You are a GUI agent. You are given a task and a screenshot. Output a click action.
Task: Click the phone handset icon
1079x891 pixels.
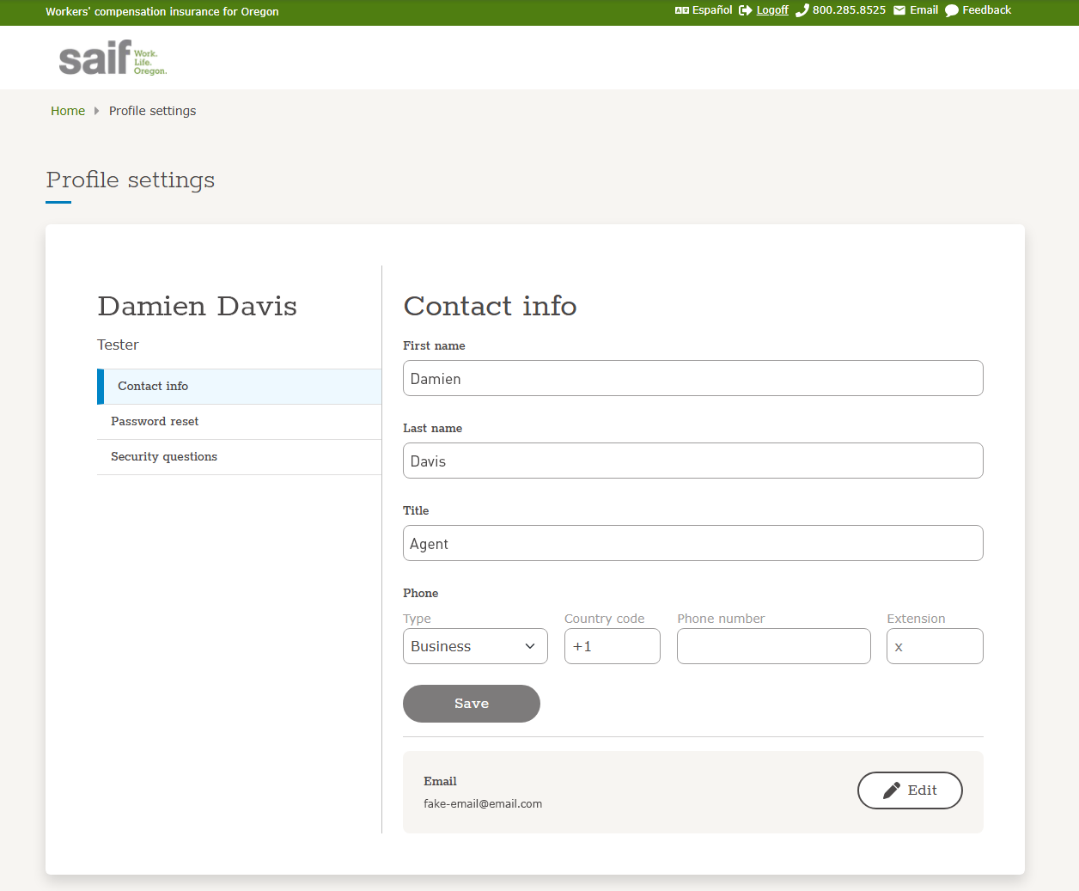[x=802, y=10]
